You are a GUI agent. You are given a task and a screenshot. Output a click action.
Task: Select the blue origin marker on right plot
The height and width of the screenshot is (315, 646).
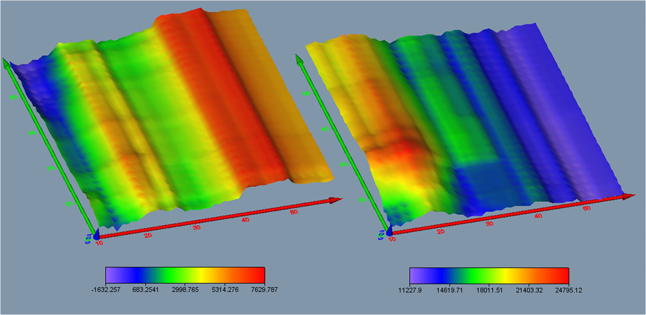[x=389, y=232]
